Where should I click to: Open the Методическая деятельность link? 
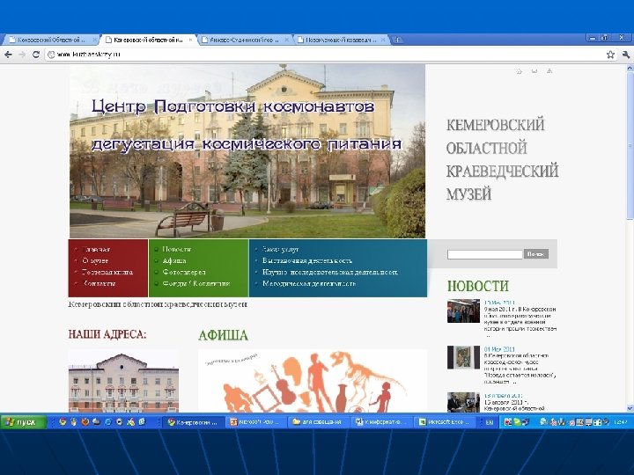(309, 283)
